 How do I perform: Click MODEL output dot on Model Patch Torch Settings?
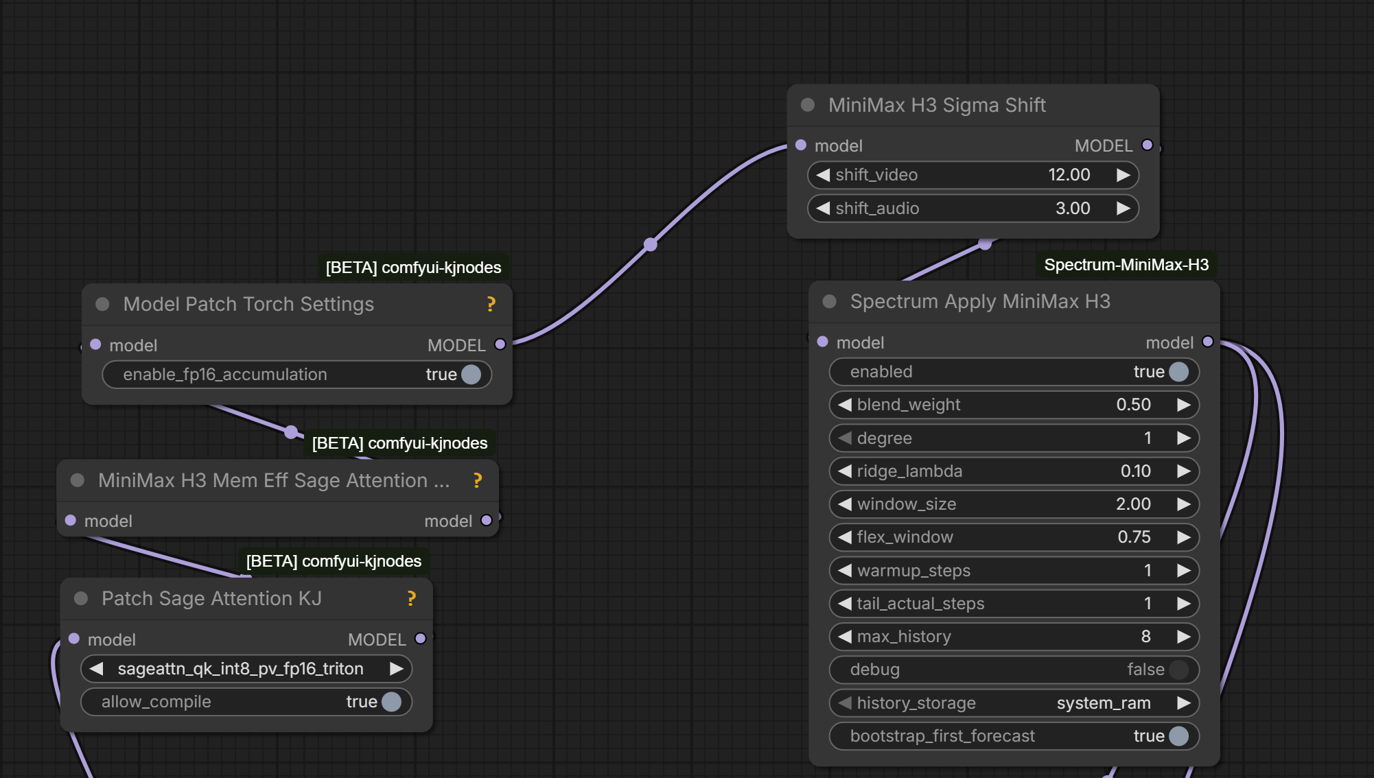click(500, 344)
